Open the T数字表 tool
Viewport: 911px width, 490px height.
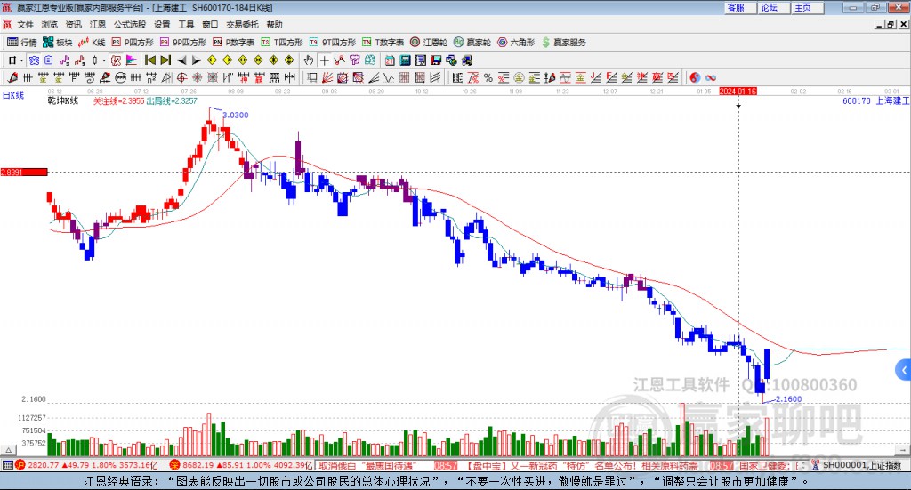pyautogui.click(x=383, y=43)
